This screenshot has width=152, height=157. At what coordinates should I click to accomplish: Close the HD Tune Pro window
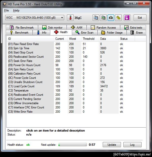[x=144, y=3]
